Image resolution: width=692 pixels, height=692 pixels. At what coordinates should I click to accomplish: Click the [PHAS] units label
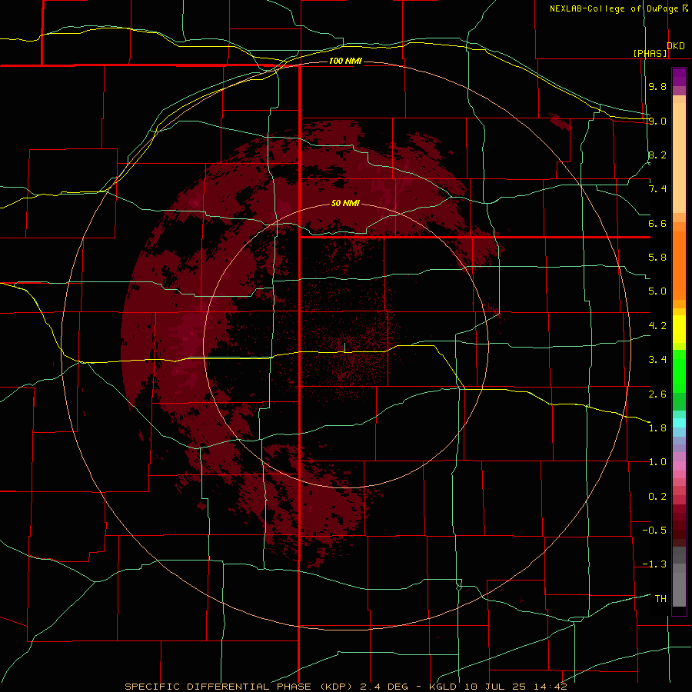point(650,54)
